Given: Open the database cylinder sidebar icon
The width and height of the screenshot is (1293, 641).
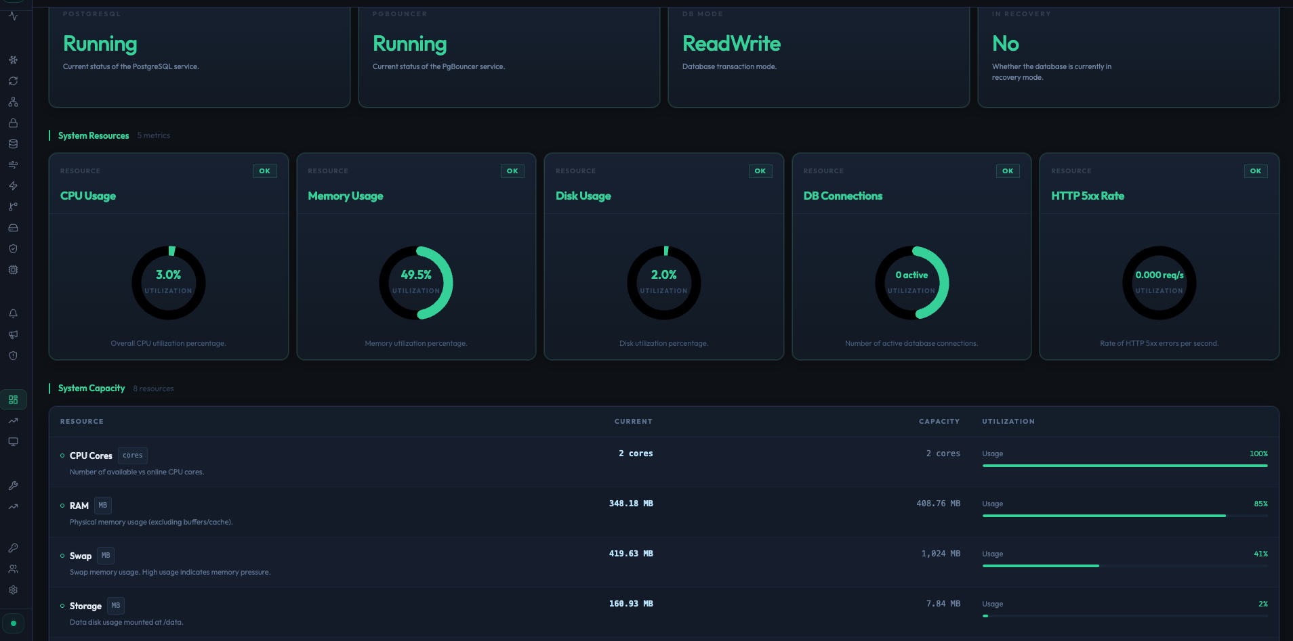Looking at the screenshot, I should pos(13,143).
